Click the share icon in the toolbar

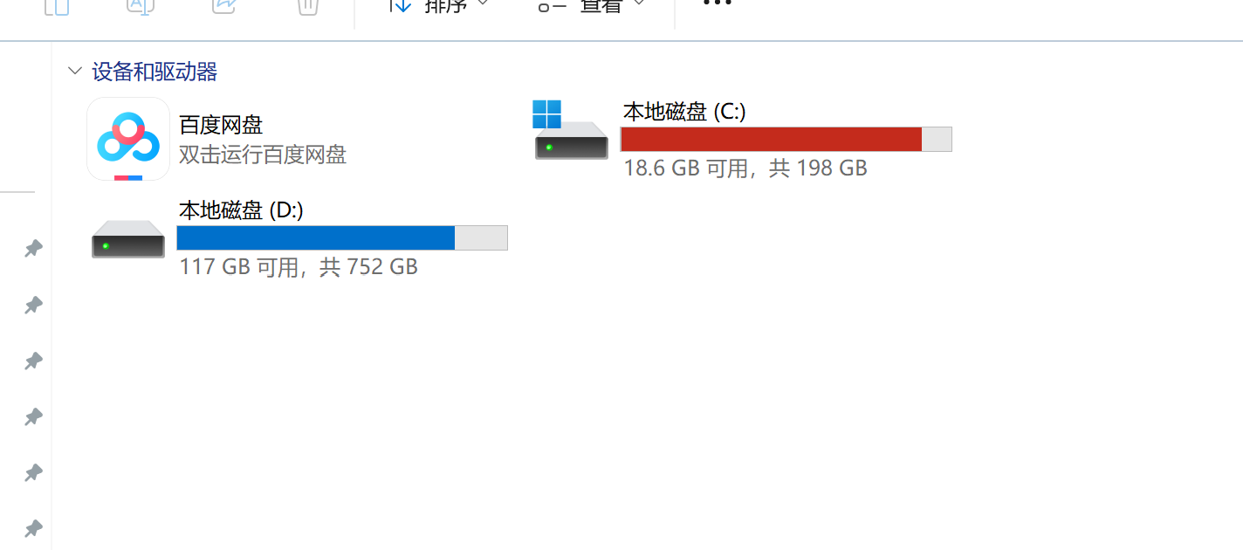coord(224,7)
